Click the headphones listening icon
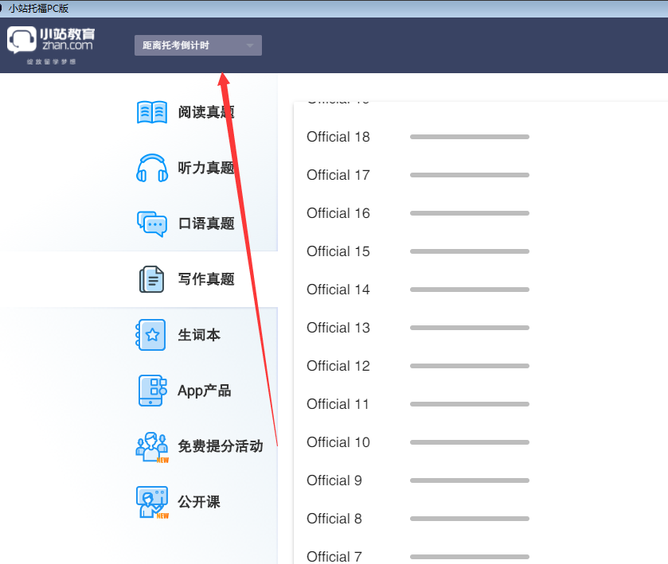This screenshot has height=564, width=668. pyautogui.click(x=152, y=168)
